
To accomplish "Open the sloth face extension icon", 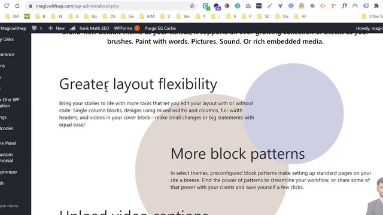I will click(302, 6).
